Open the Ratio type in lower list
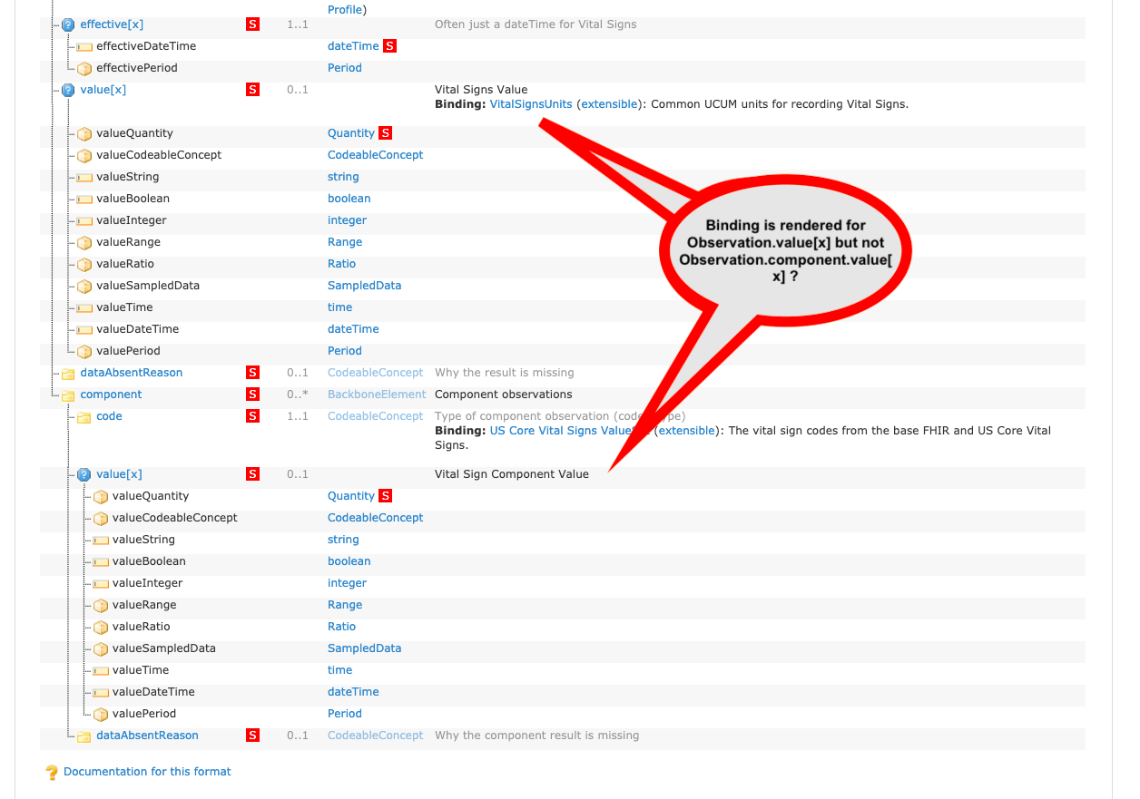 pos(341,627)
